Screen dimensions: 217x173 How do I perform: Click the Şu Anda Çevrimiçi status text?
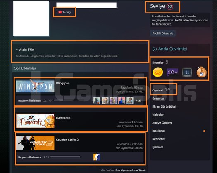click(x=169, y=49)
